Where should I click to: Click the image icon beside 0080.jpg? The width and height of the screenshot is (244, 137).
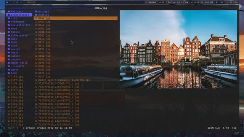36,29
